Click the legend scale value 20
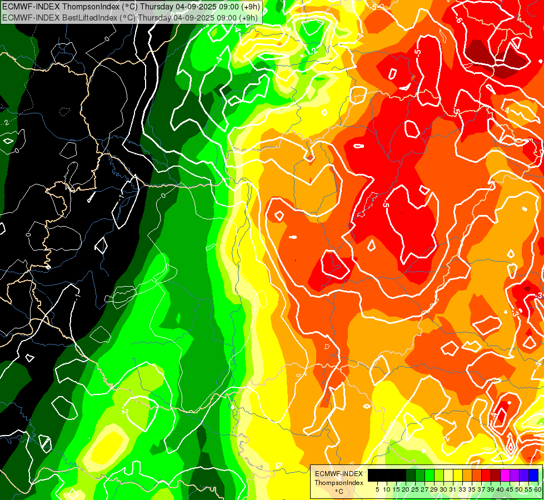 tap(406, 489)
